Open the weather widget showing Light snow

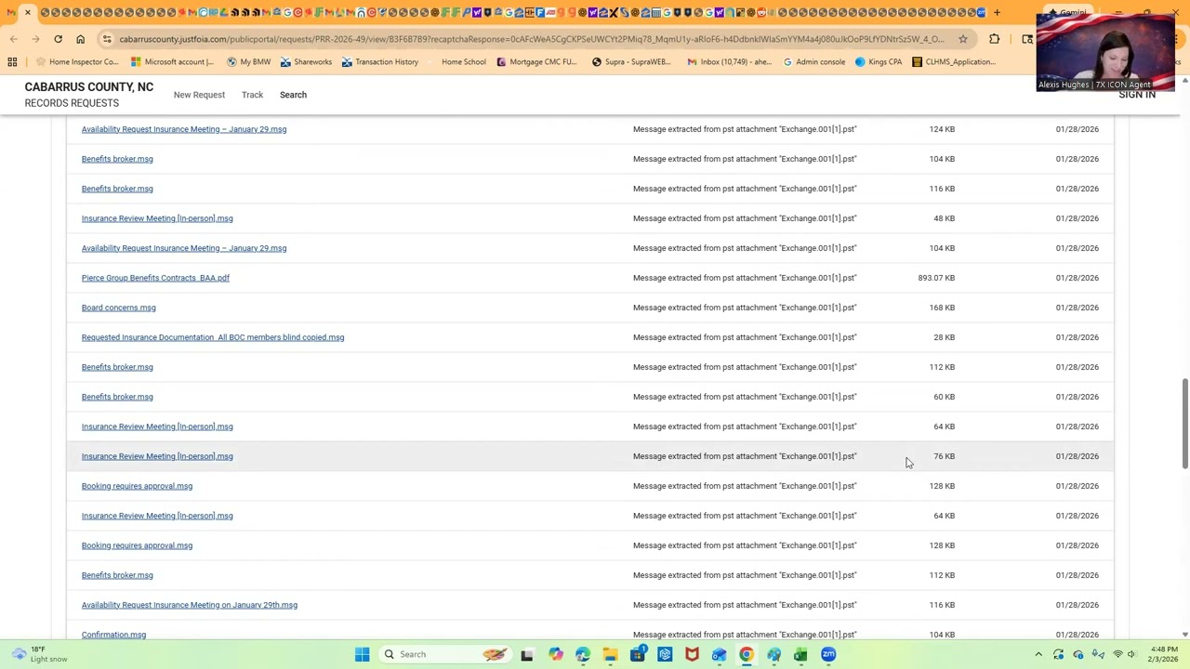pos(37,654)
